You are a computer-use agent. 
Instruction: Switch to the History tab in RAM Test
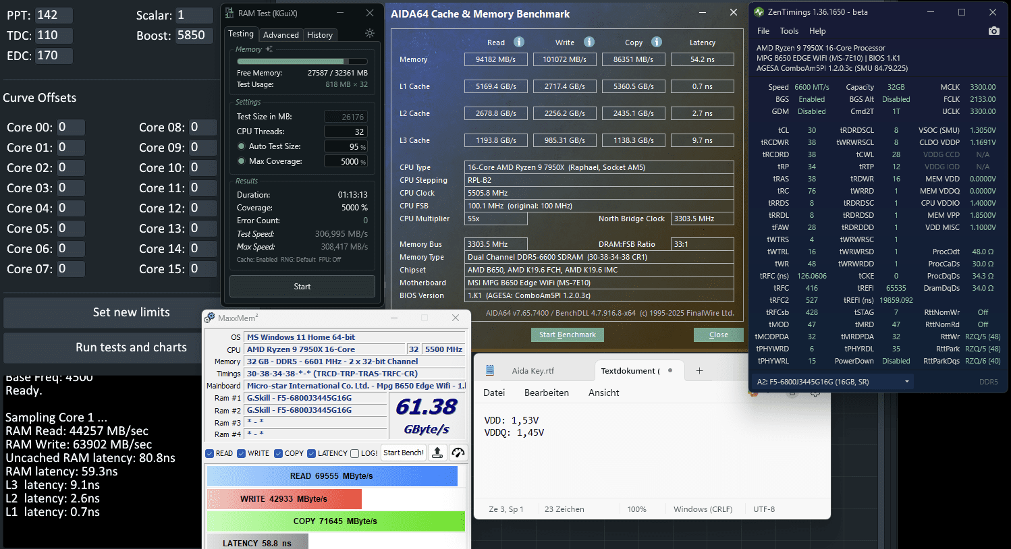tap(320, 35)
